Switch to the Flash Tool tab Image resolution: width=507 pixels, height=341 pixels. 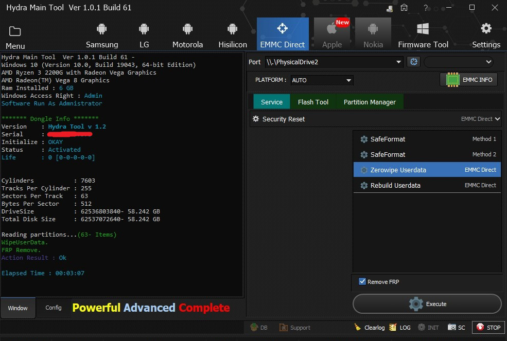pos(313,102)
